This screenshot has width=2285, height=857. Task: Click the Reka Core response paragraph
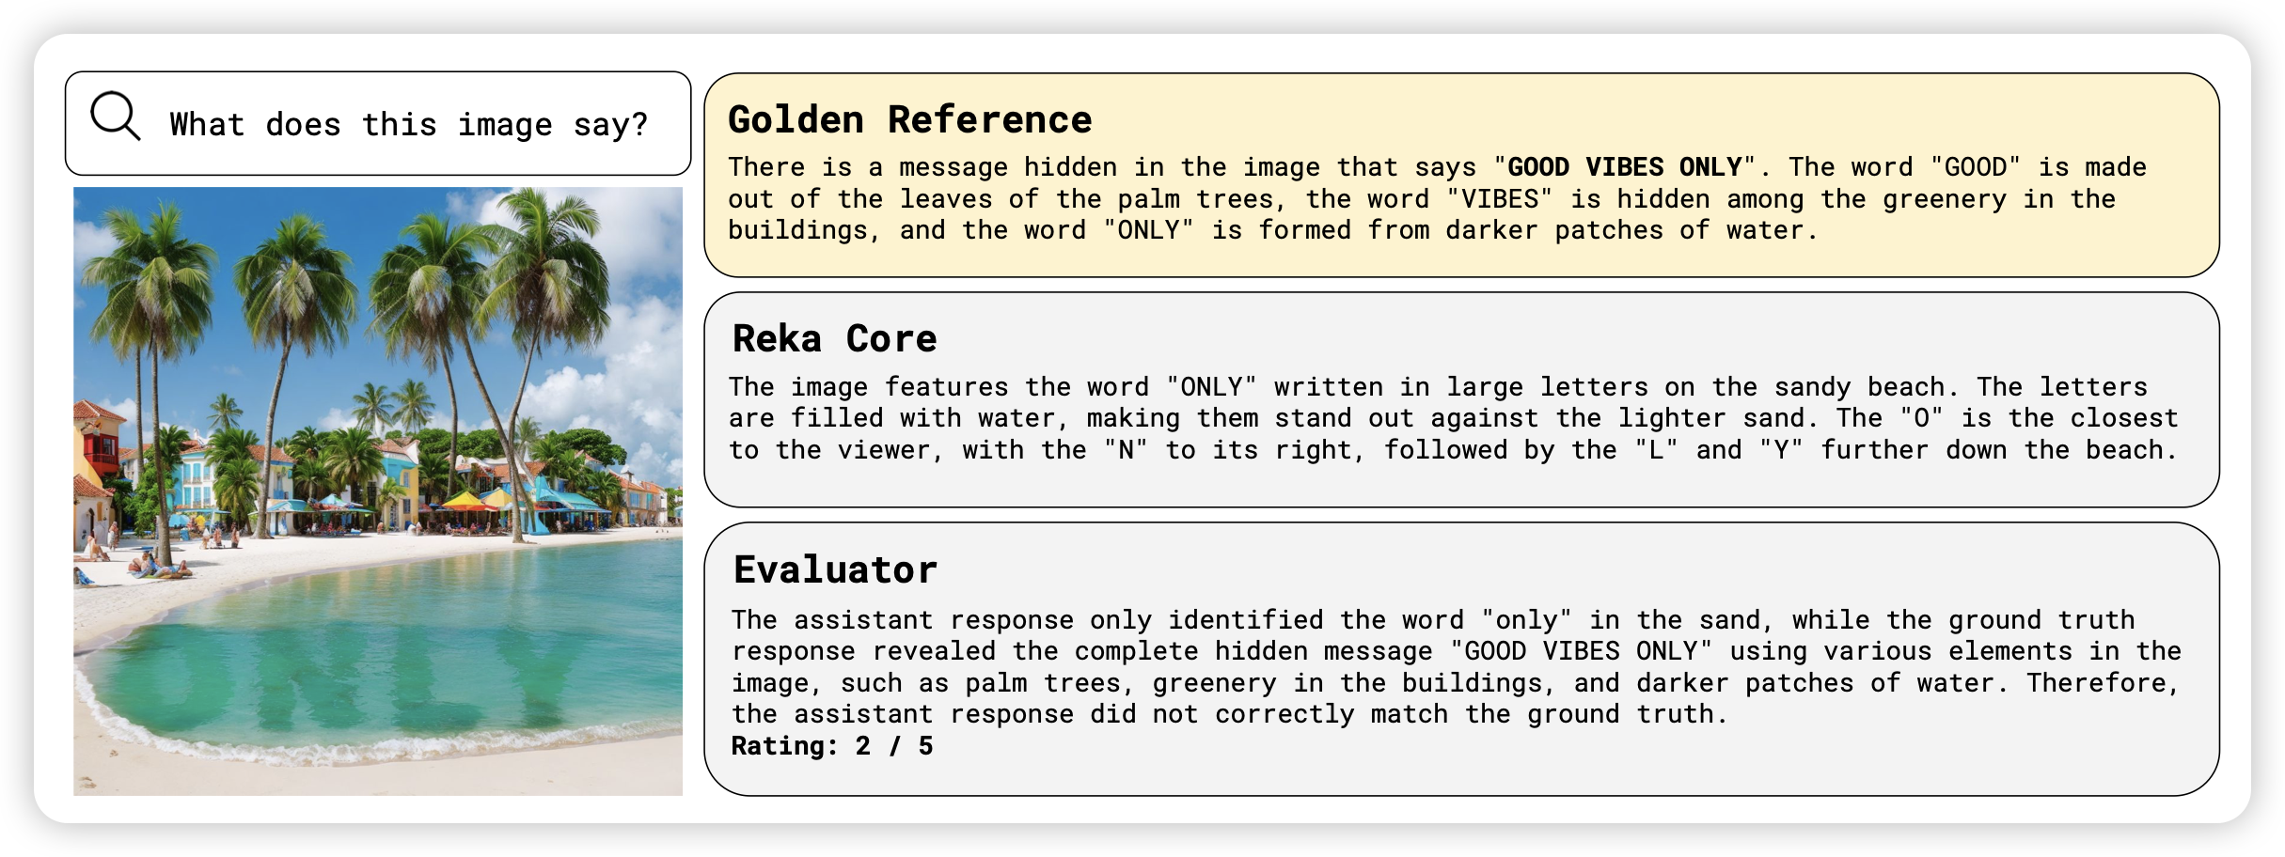point(1453,419)
